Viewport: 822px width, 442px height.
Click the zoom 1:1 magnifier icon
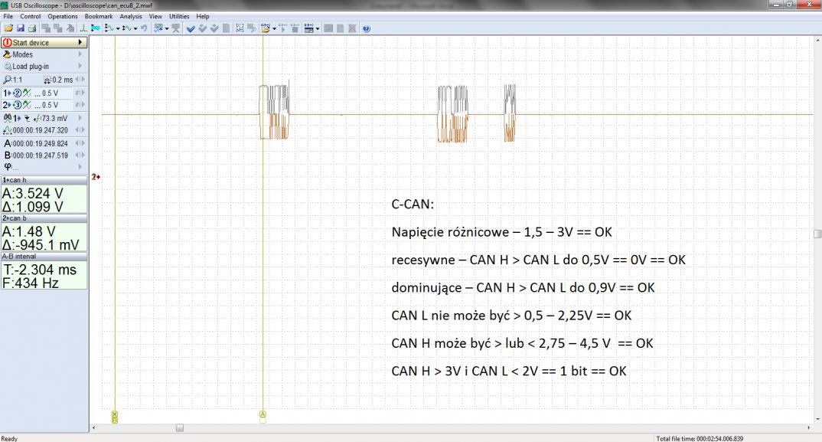pyautogui.click(x=7, y=80)
